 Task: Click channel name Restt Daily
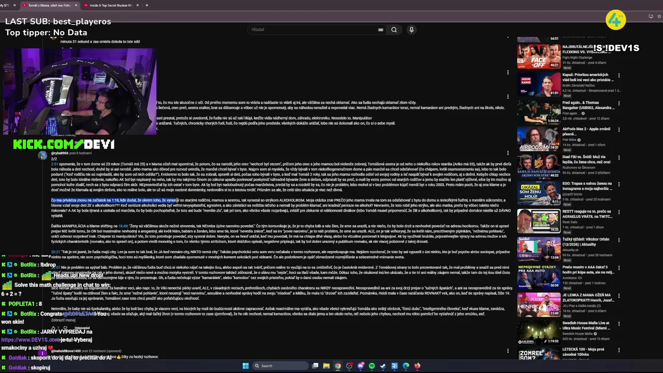[x=570, y=222]
